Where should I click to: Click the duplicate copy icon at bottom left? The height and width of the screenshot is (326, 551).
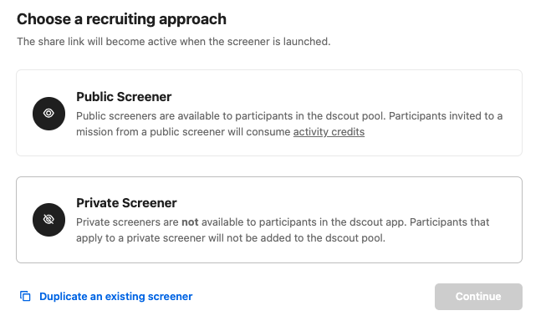tap(25, 296)
